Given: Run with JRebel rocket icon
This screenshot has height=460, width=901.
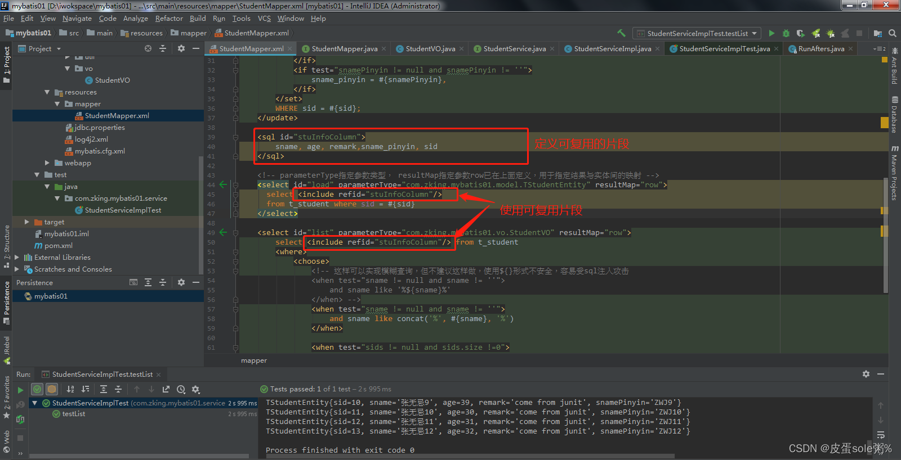Looking at the screenshot, I should click(815, 33).
